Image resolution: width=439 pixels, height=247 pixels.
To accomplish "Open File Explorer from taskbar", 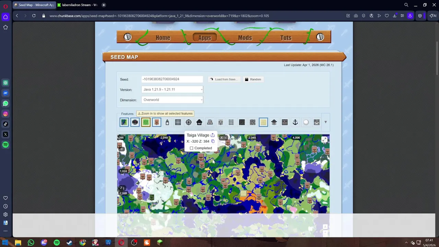I will [x=18, y=243].
